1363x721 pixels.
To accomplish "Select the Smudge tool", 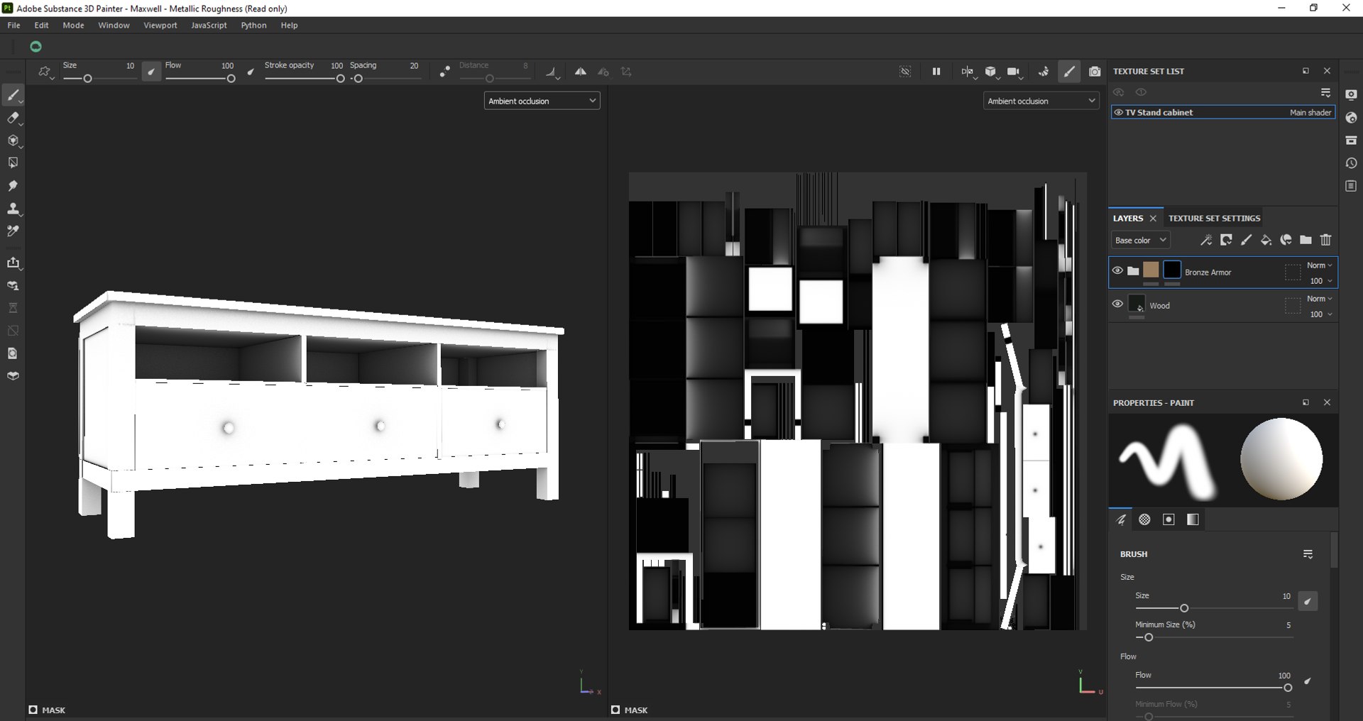I will pyautogui.click(x=13, y=186).
